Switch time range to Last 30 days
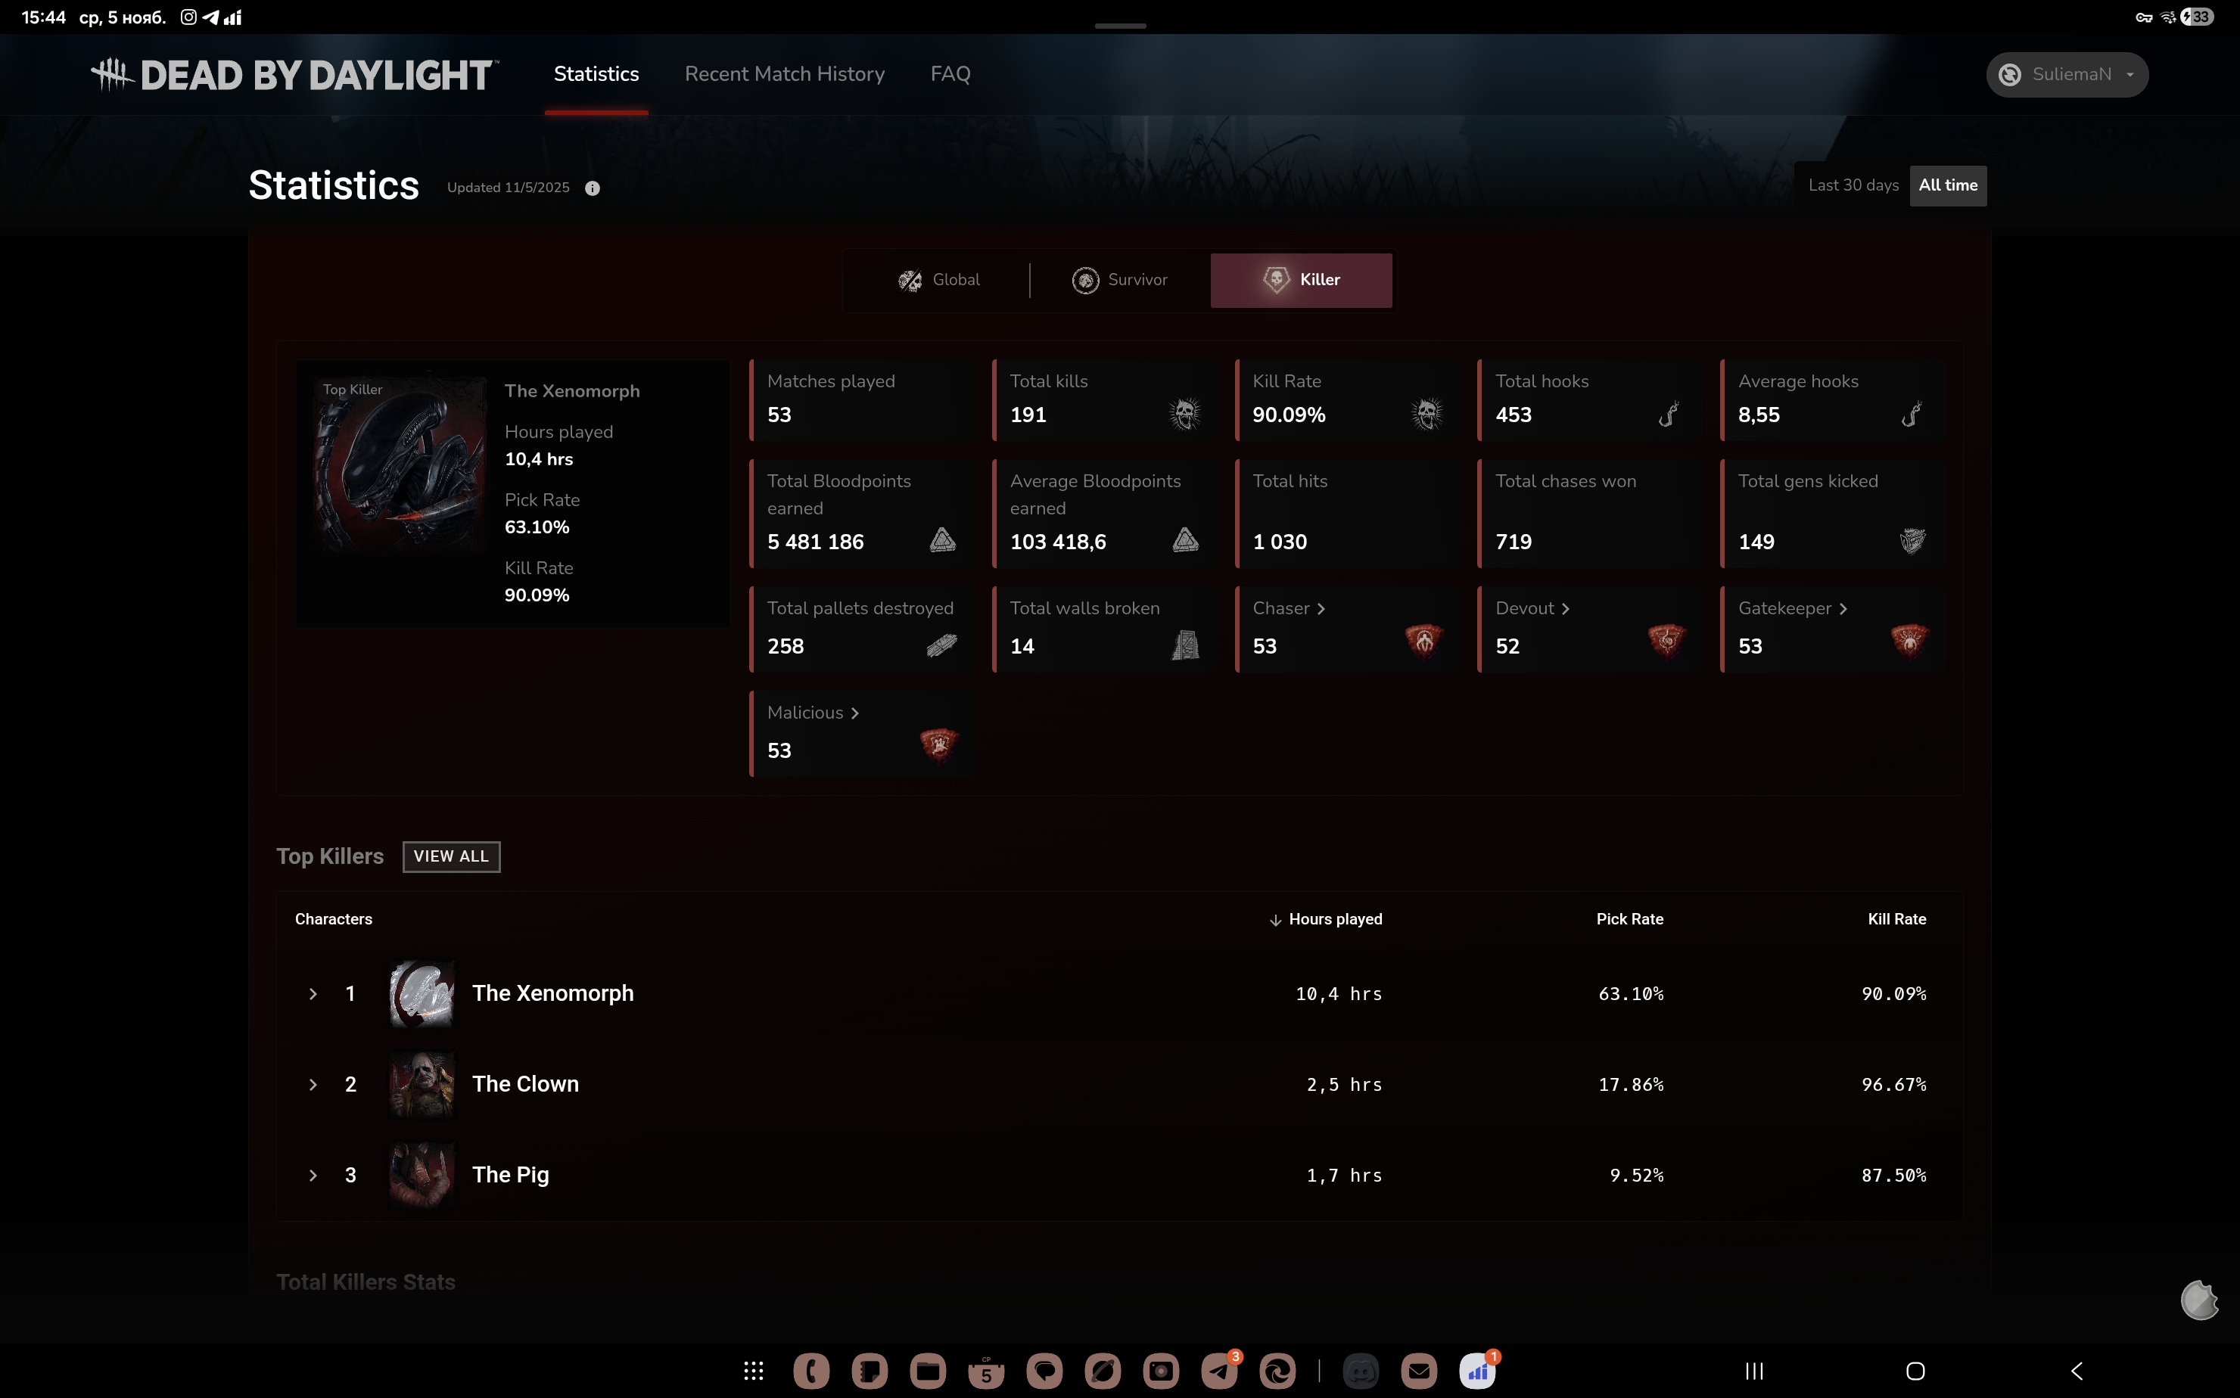This screenshot has height=1398, width=2240. 1853,185
